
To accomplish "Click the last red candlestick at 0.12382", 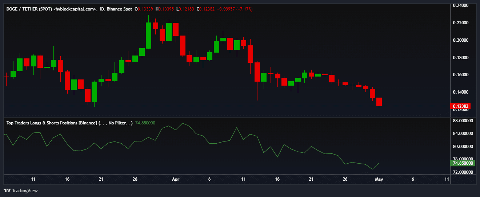I will click(379, 102).
